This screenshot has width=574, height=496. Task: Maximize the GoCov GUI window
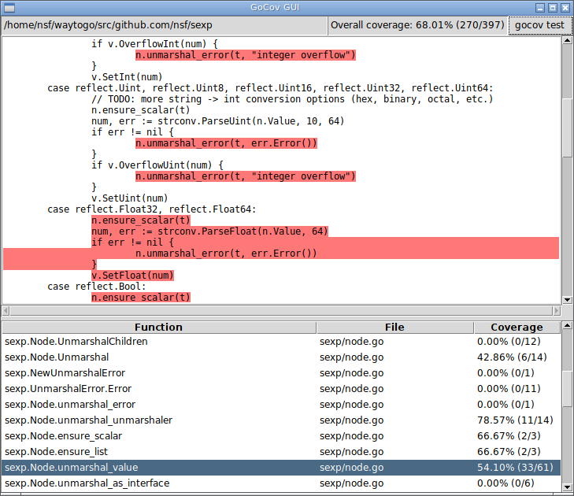[x=553, y=7]
